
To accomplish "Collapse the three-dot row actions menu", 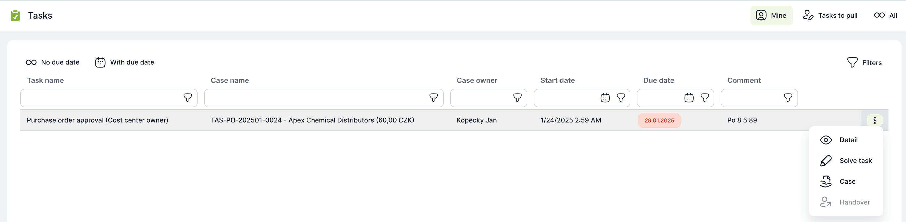I will (x=874, y=120).
